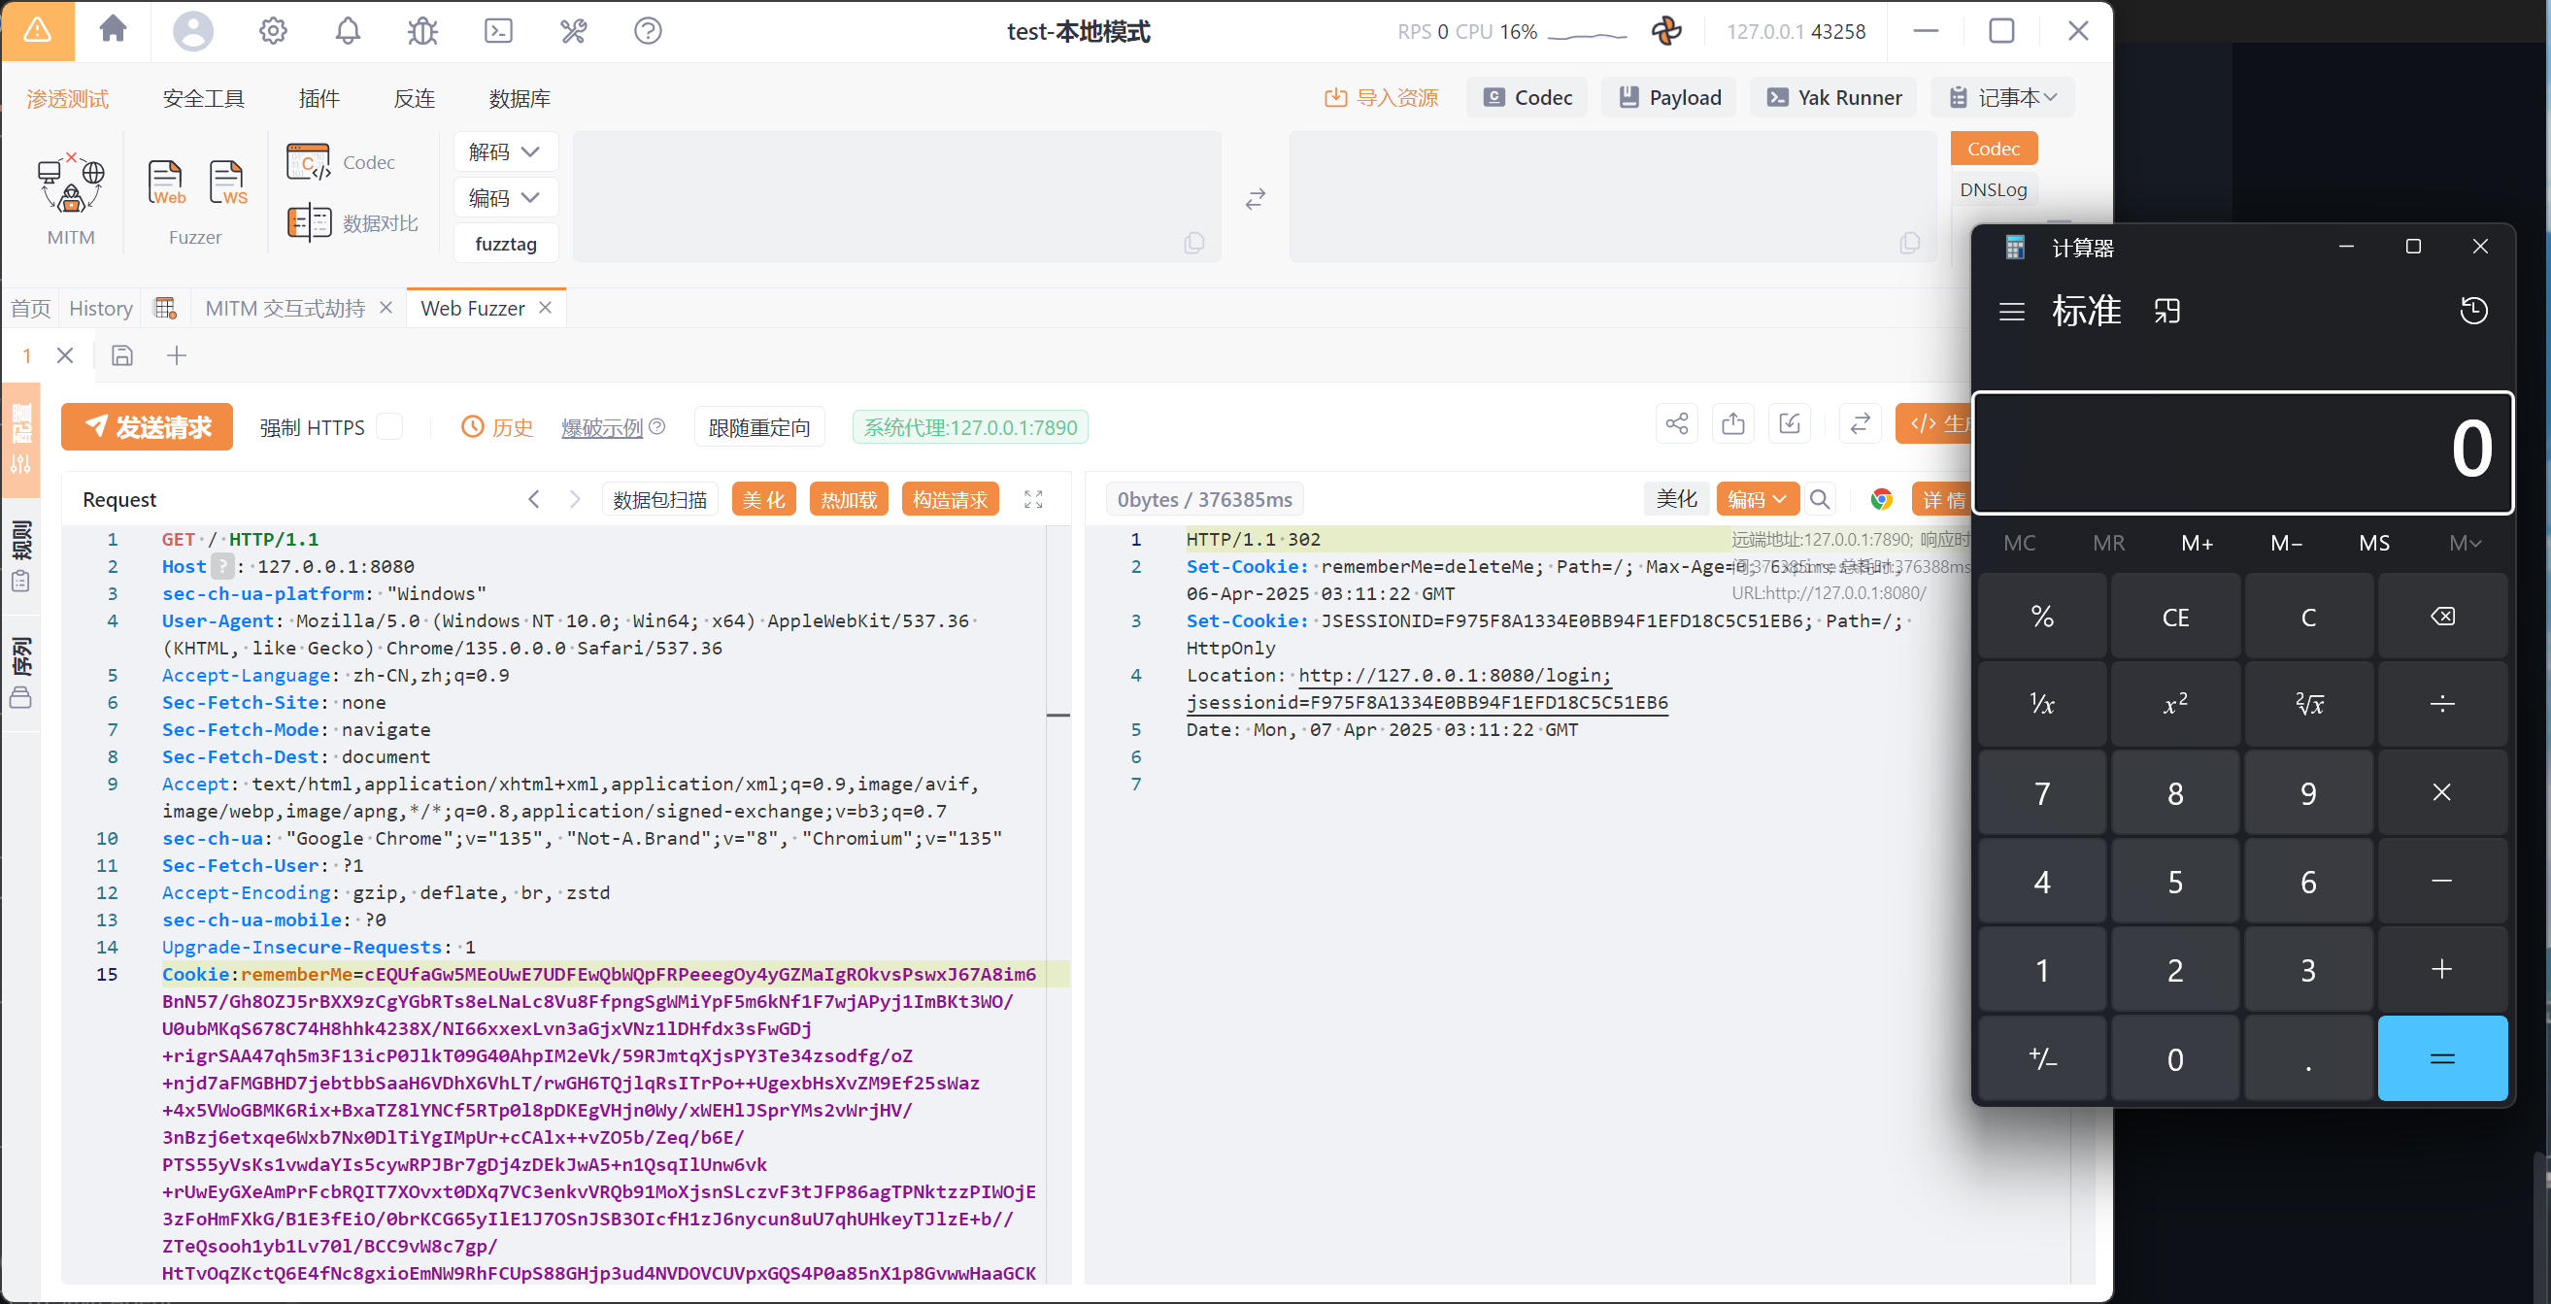This screenshot has height=1304, width=2551.
Task: Toggle the 跟随重定向 option
Action: tap(758, 427)
